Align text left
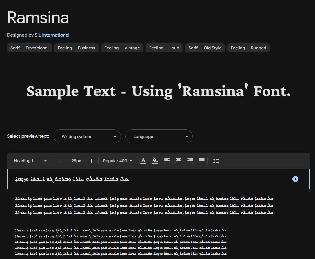The width and height of the screenshot is (315, 259). 167,161
